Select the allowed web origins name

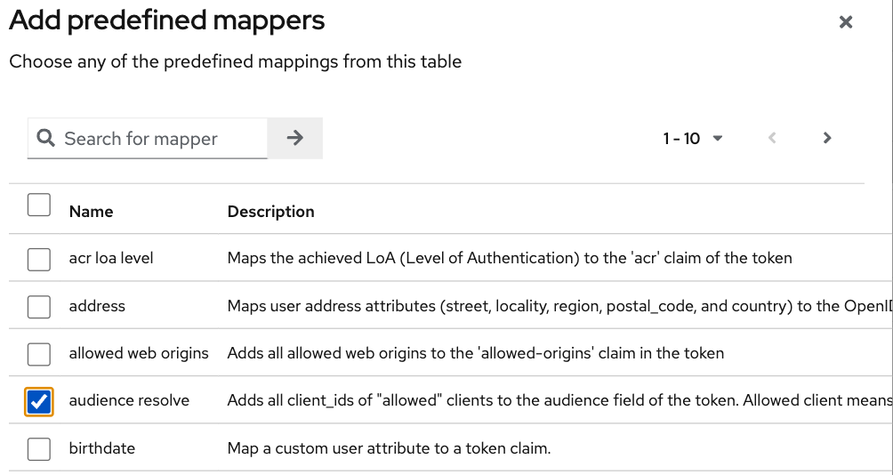pyautogui.click(x=139, y=353)
